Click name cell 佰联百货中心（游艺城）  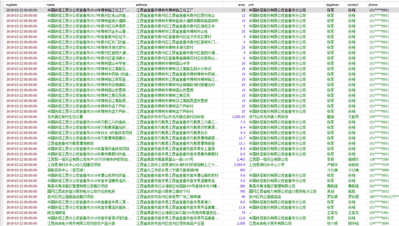coord(66,170)
